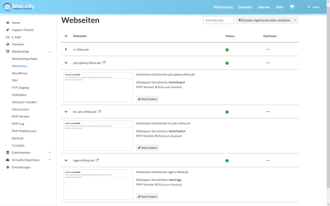This screenshot has height=206, width=330.
Task: Go to Webhosting-Paket in sidebar
Action: [x=25, y=59]
